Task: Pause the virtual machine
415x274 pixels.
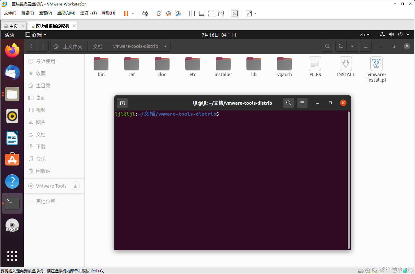Action: (126, 13)
